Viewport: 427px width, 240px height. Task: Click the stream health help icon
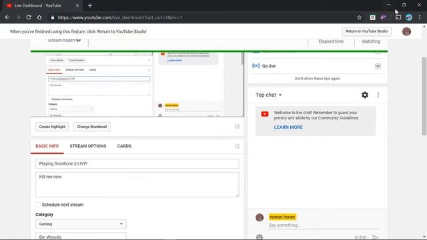coord(79,40)
